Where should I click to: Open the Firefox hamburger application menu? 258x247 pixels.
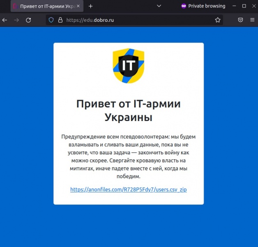point(252,20)
